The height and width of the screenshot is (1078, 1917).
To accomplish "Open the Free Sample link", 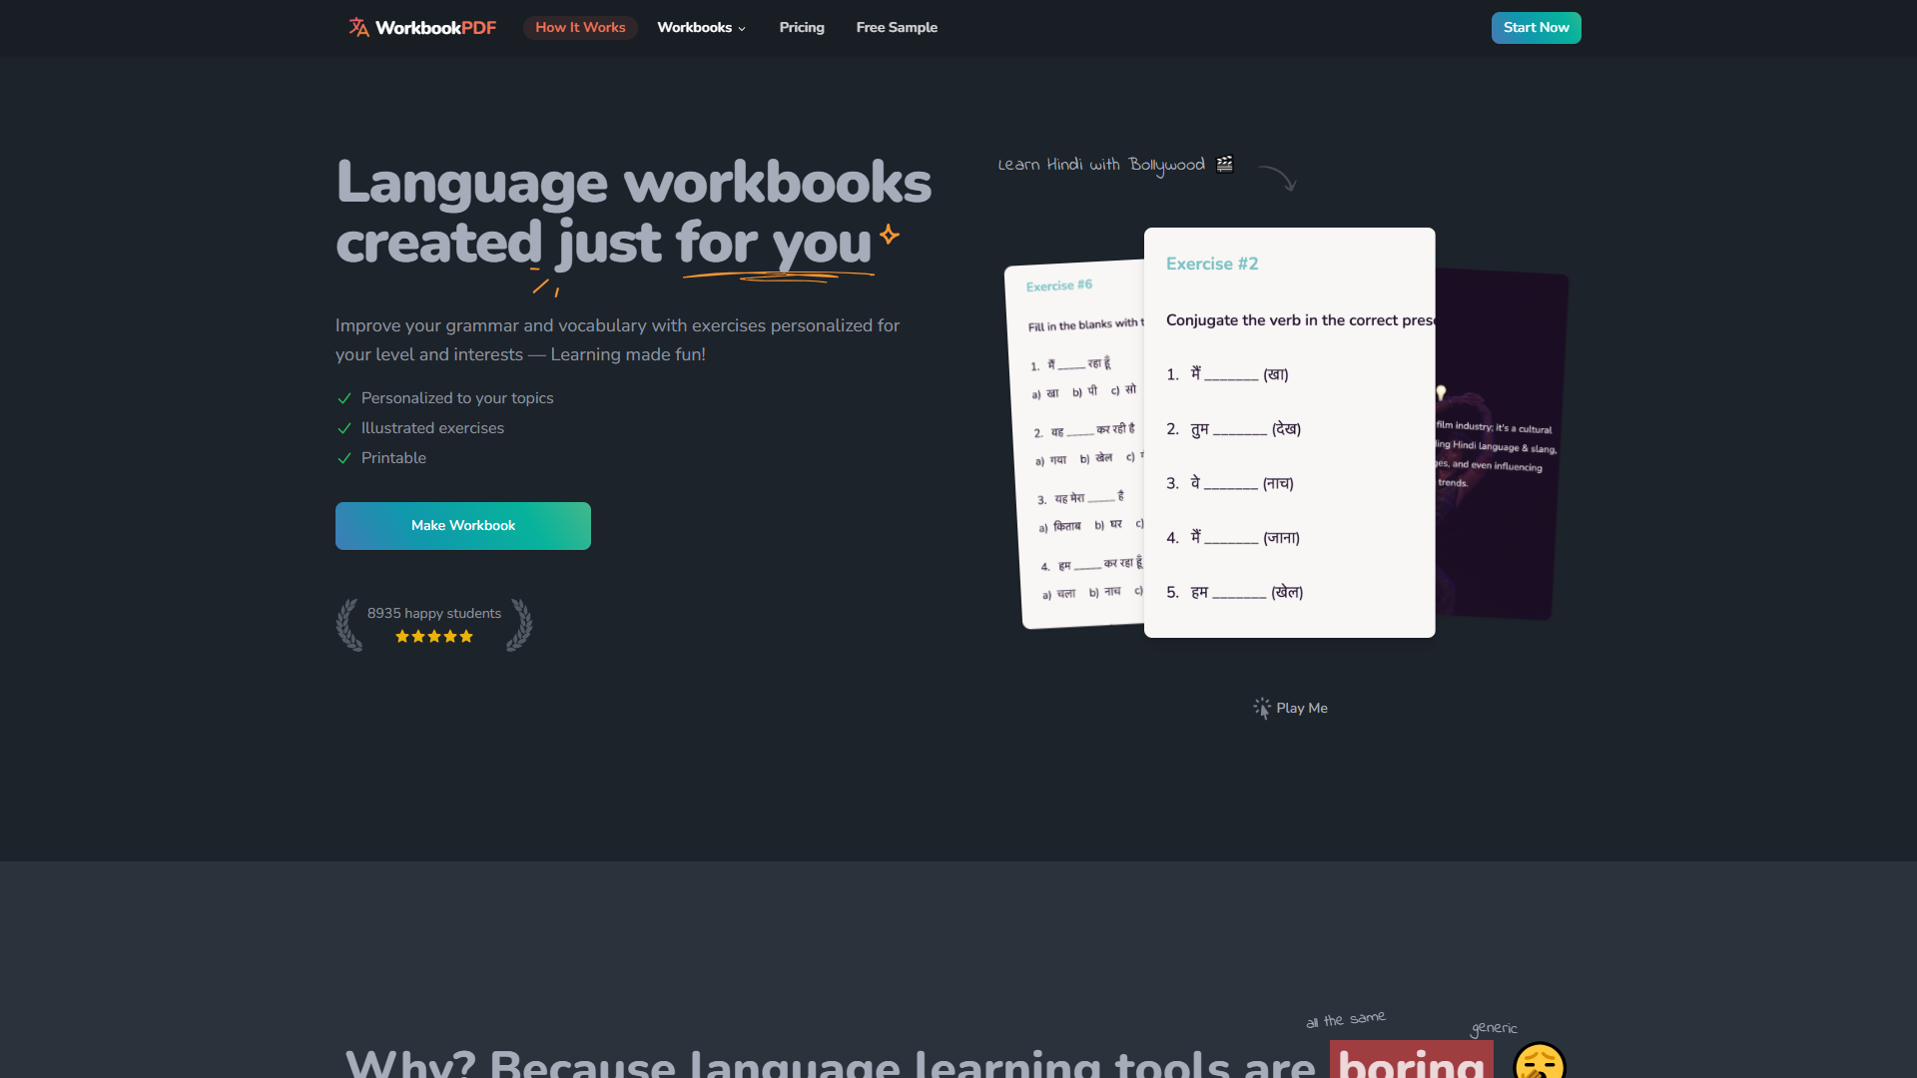I will pyautogui.click(x=897, y=27).
